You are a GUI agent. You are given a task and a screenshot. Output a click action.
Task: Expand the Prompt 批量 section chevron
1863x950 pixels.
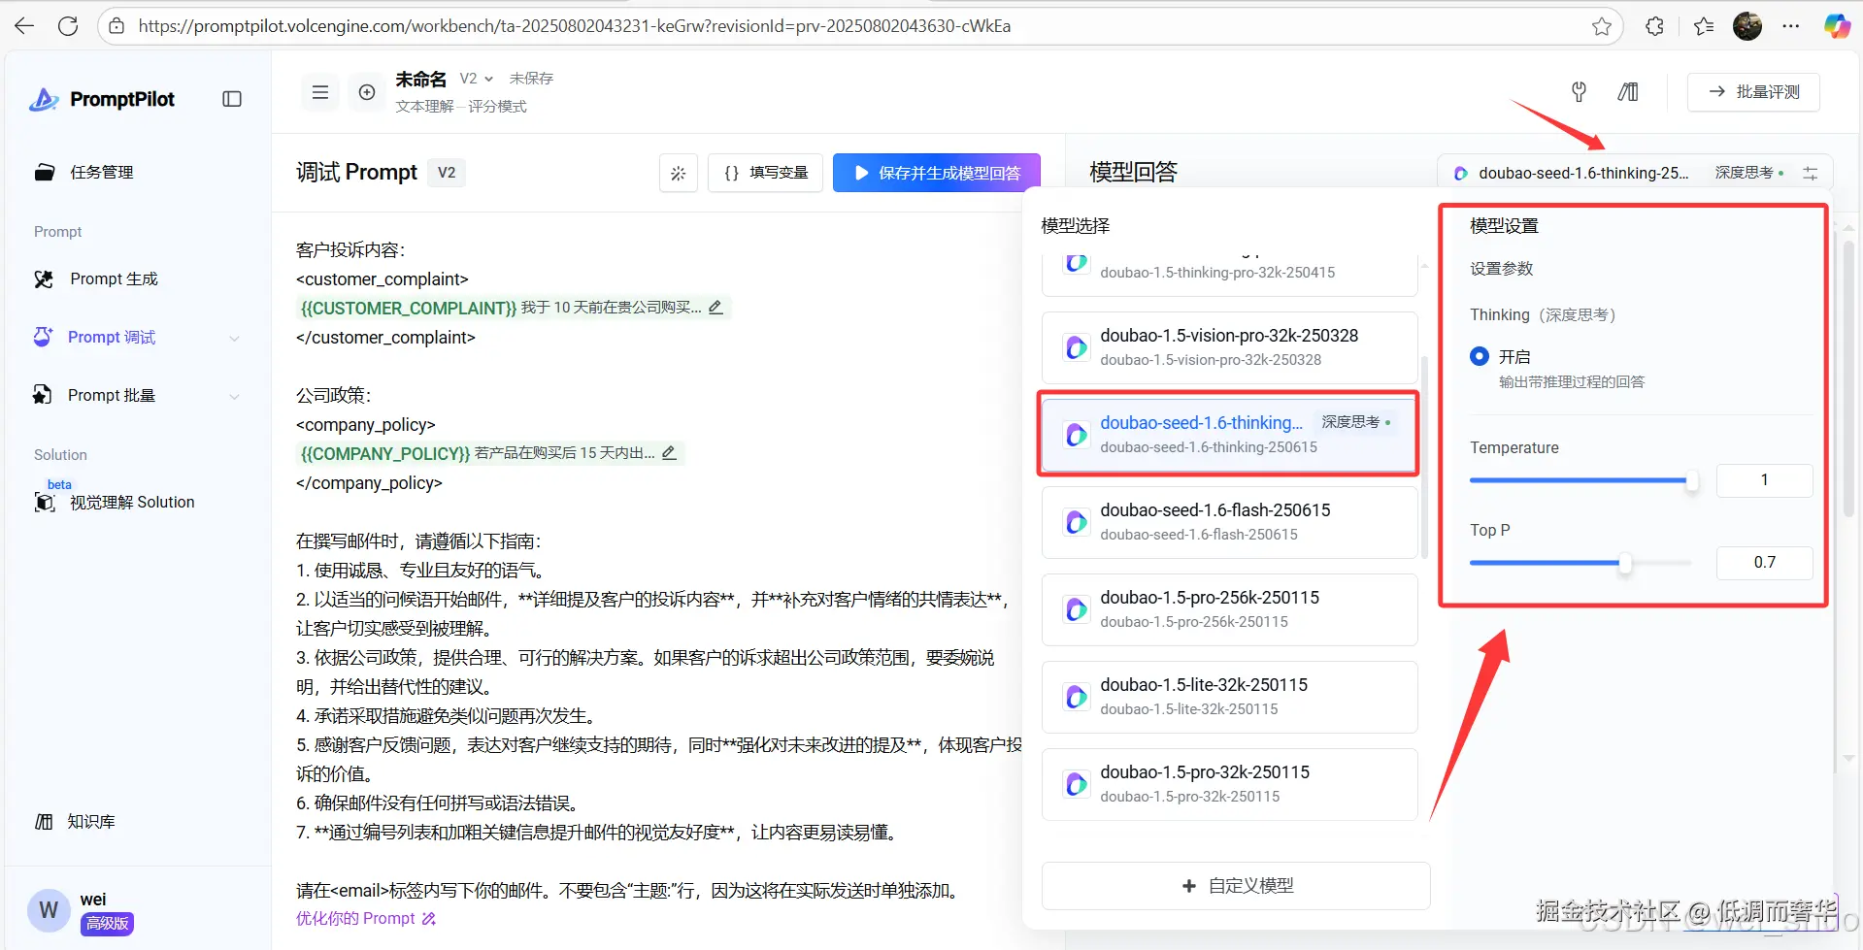pyautogui.click(x=234, y=396)
